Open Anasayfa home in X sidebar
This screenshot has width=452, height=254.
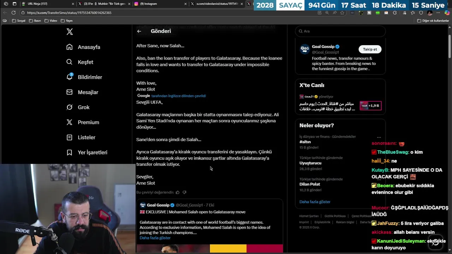coord(83,47)
